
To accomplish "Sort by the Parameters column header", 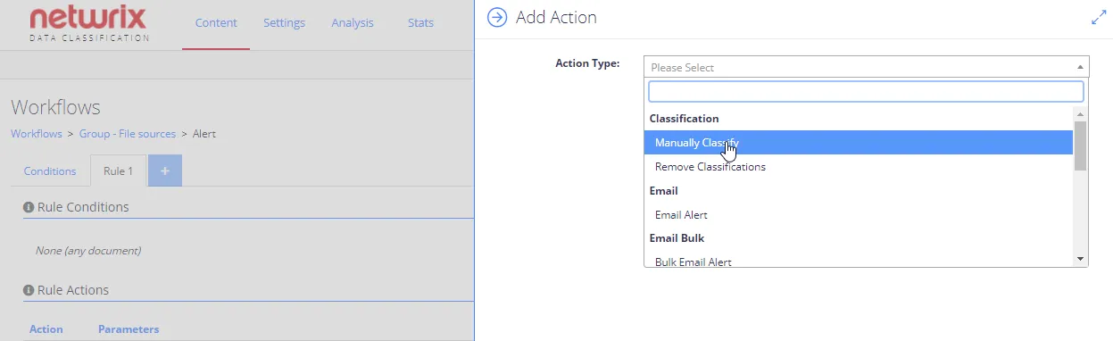I will pyautogui.click(x=129, y=329).
